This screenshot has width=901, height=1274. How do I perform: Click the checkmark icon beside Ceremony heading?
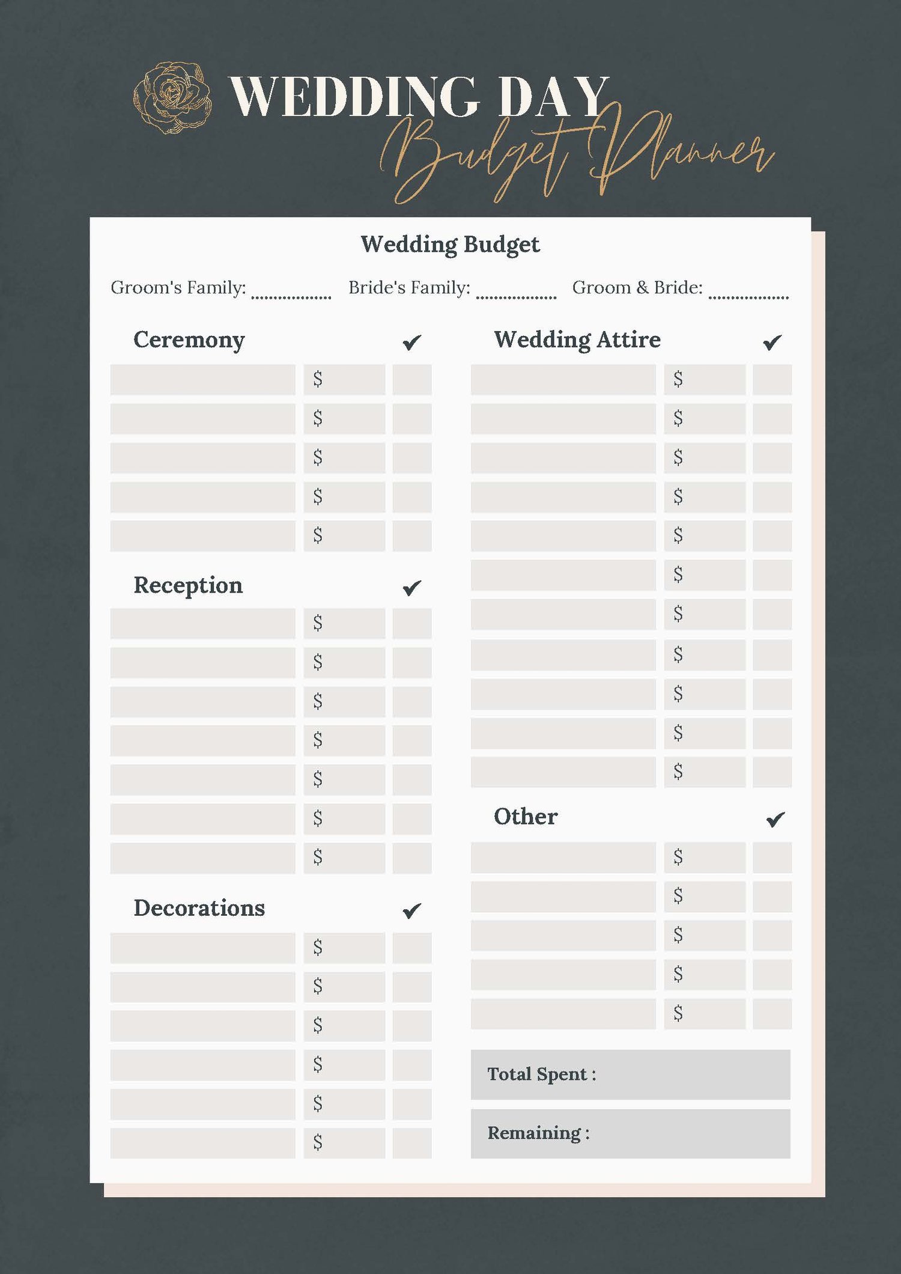tap(412, 342)
